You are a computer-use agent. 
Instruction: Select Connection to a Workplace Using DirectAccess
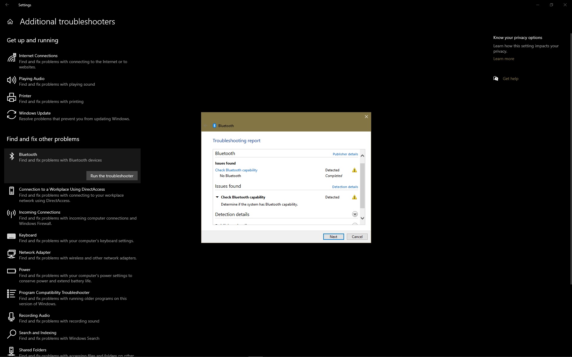tap(72, 195)
